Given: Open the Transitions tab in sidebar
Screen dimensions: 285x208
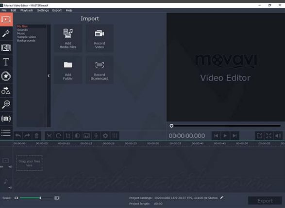Looking at the screenshot, I should click(x=6, y=48).
